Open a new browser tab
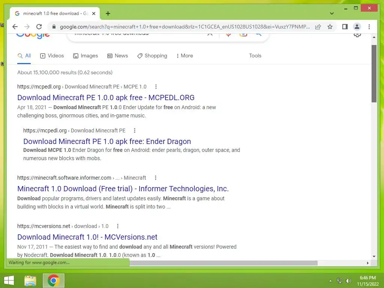Image resolution: width=384 pixels, height=288 pixels. point(108,13)
